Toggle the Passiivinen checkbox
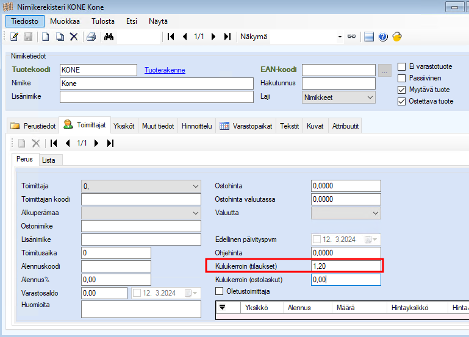The image size is (469, 337). 401,78
